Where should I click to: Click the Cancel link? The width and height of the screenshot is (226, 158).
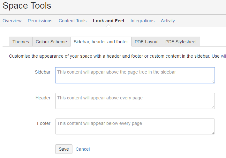pyautogui.click(x=83, y=149)
